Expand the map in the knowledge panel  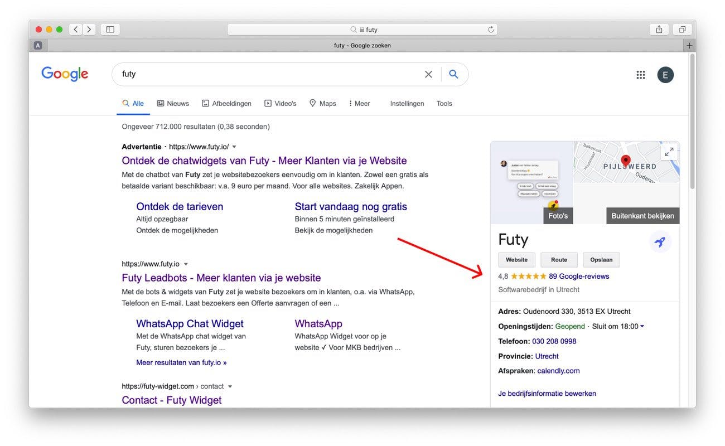[x=669, y=151]
